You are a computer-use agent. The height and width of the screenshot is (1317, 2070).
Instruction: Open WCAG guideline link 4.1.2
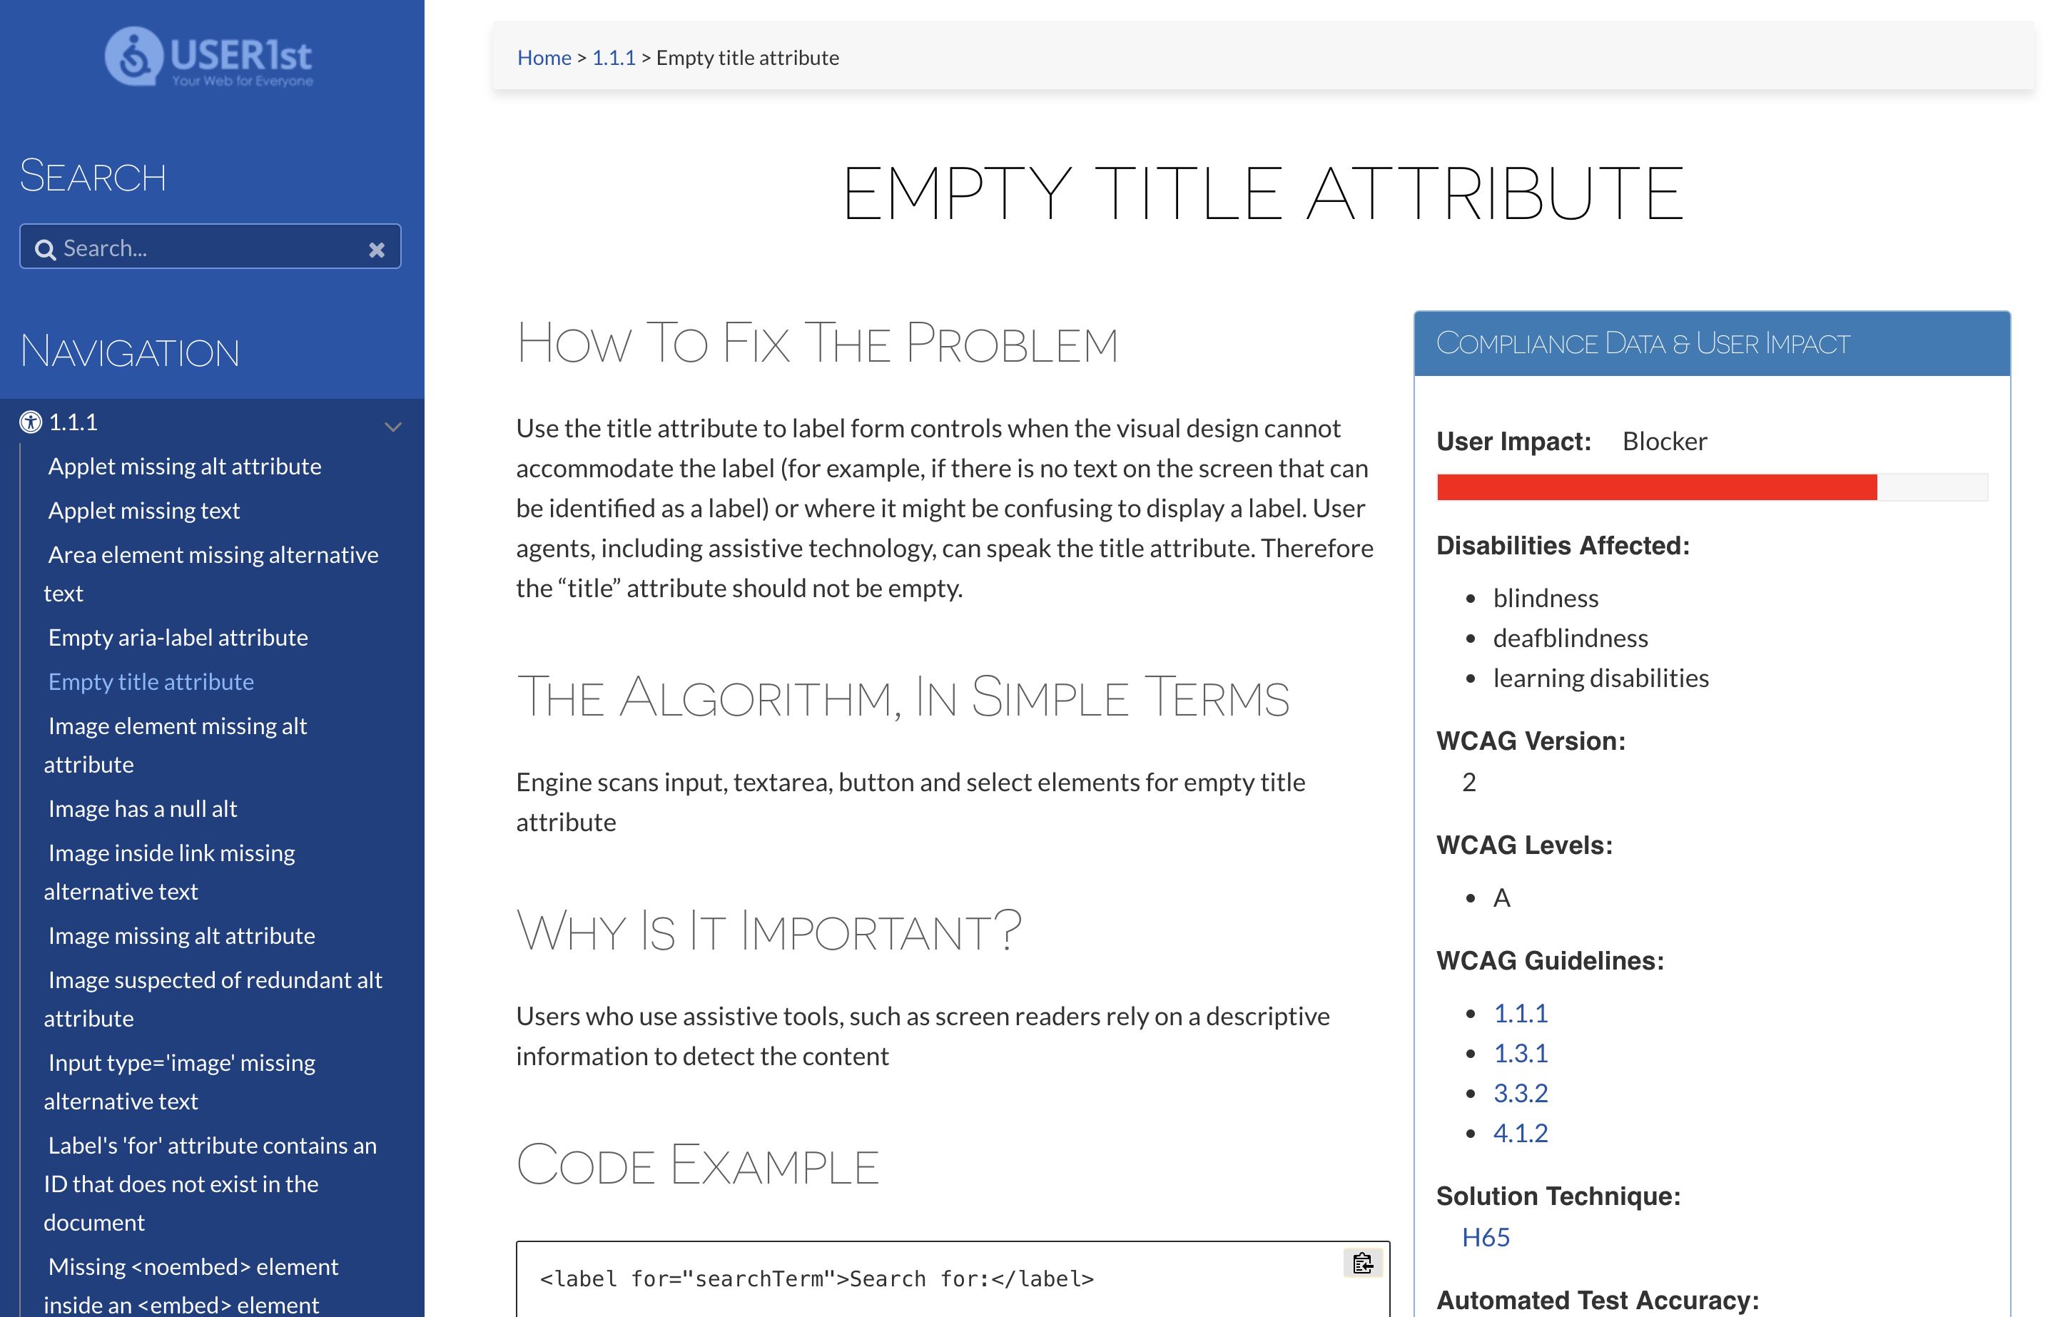[x=1521, y=1133]
